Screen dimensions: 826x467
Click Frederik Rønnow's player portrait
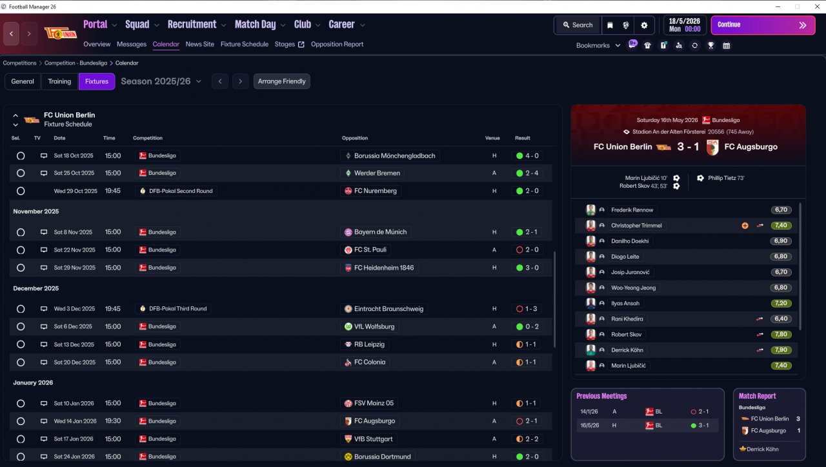tap(590, 210)
